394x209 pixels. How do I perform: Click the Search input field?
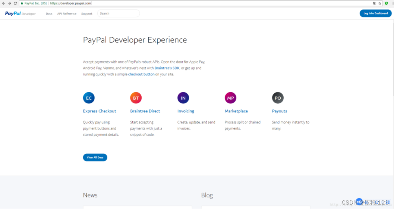pyautogui.click(x=119, y=13)
